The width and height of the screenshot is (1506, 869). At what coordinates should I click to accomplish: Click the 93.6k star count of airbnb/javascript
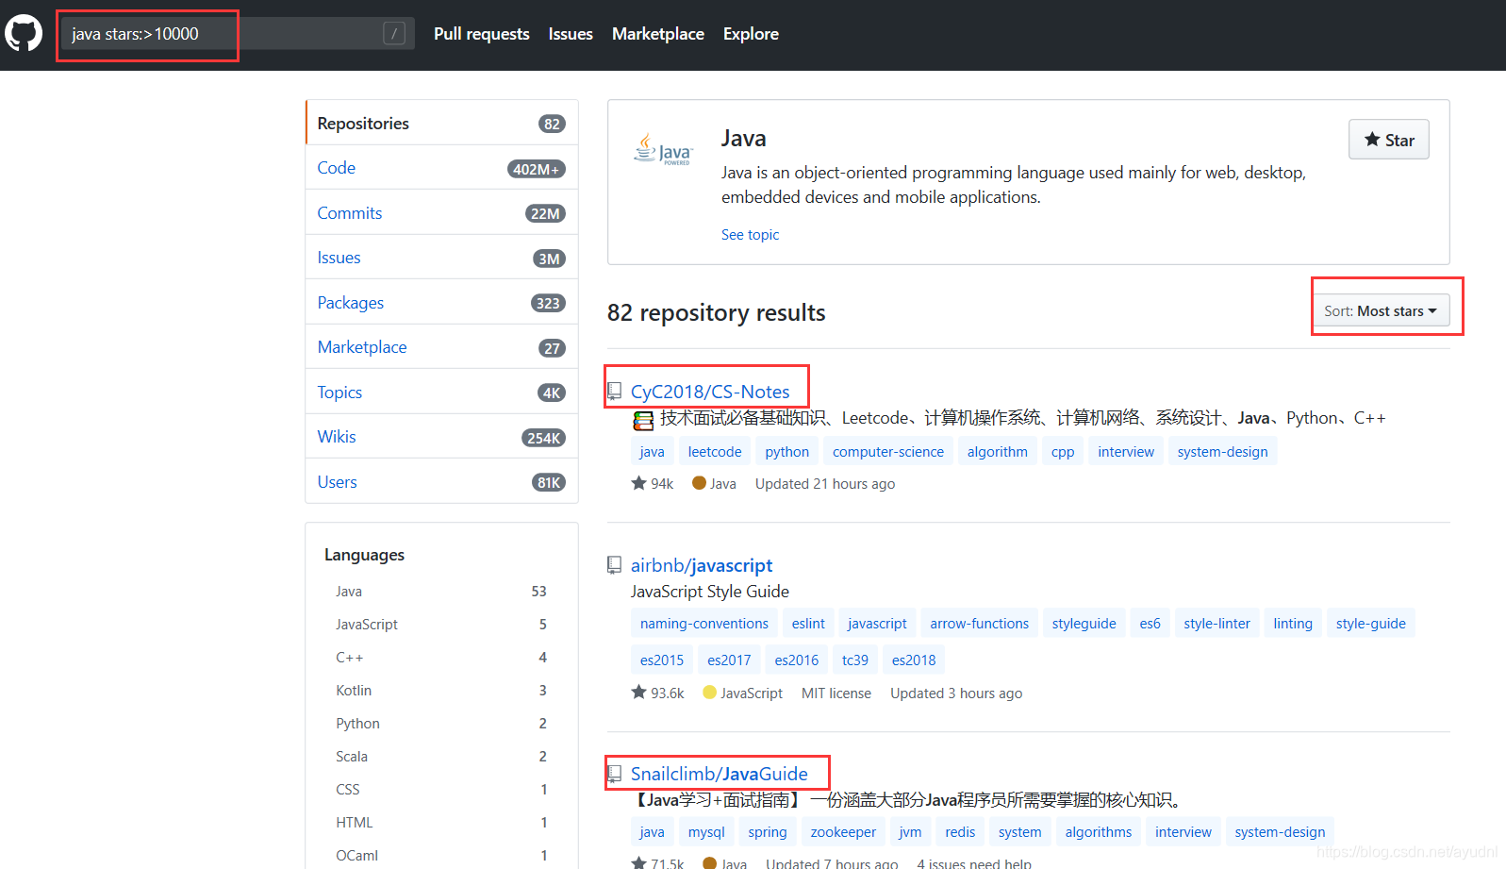(x=658, y=694)
